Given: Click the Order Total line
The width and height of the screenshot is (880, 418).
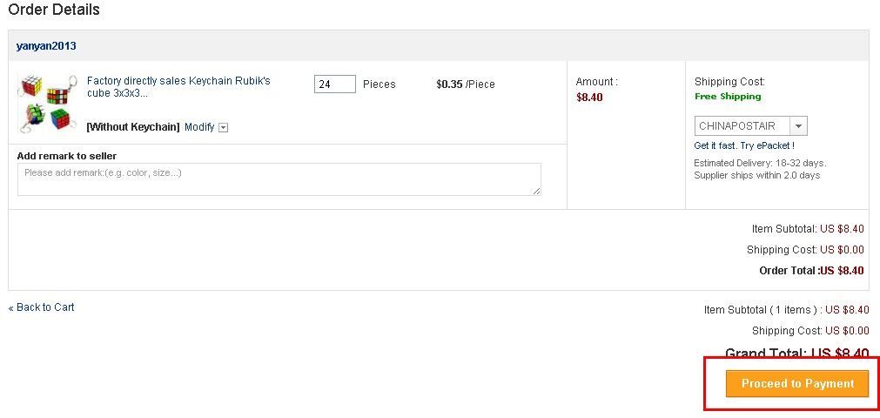Looking at the screenshot, I should (x=811, y=271).
